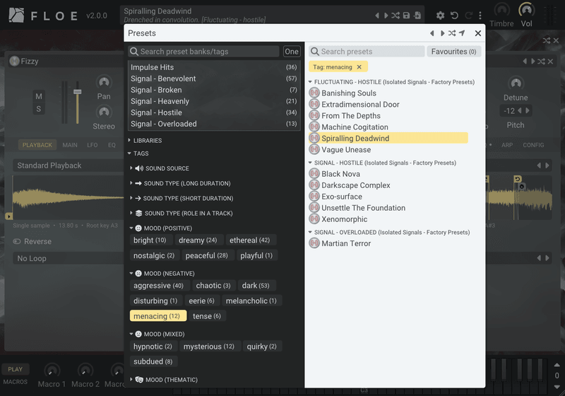
Task: Click randomize icon below Timbre knob
Action: [547, 41]
